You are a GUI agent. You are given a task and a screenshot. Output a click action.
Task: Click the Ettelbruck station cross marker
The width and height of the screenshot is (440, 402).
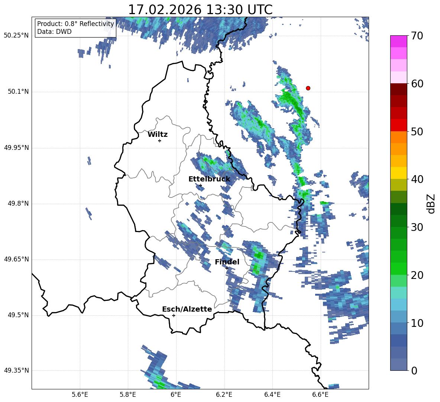[x=200, y=185]
